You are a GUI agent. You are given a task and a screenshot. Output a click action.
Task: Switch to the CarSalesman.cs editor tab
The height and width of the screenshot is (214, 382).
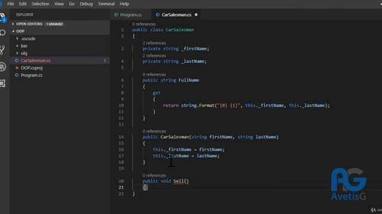(176, 15)
